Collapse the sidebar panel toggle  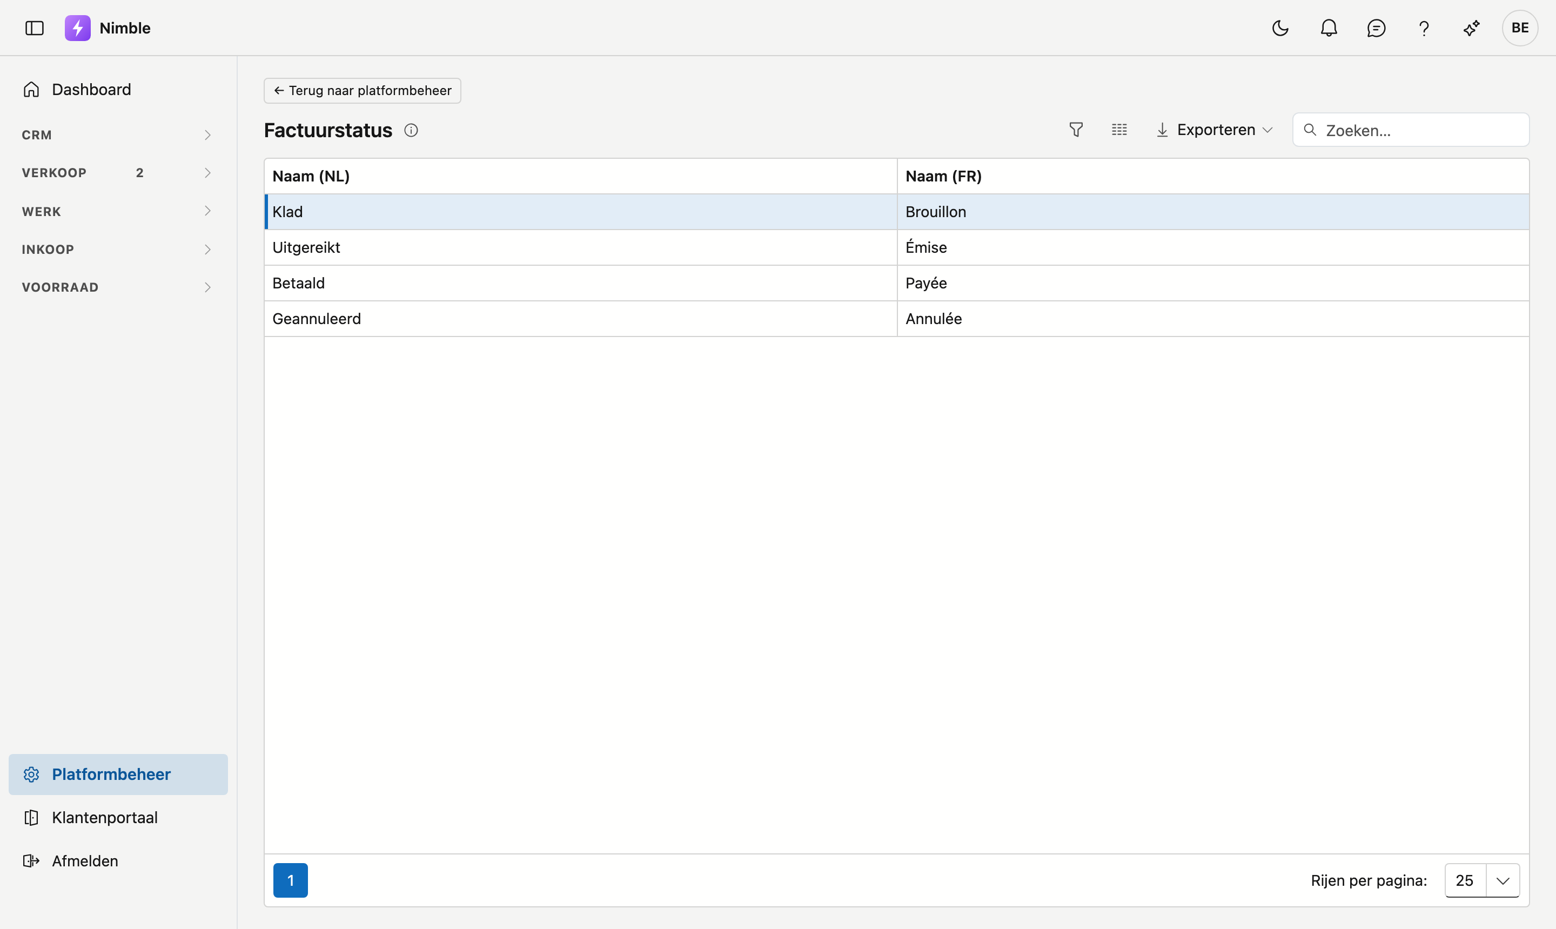coord(35,28)
